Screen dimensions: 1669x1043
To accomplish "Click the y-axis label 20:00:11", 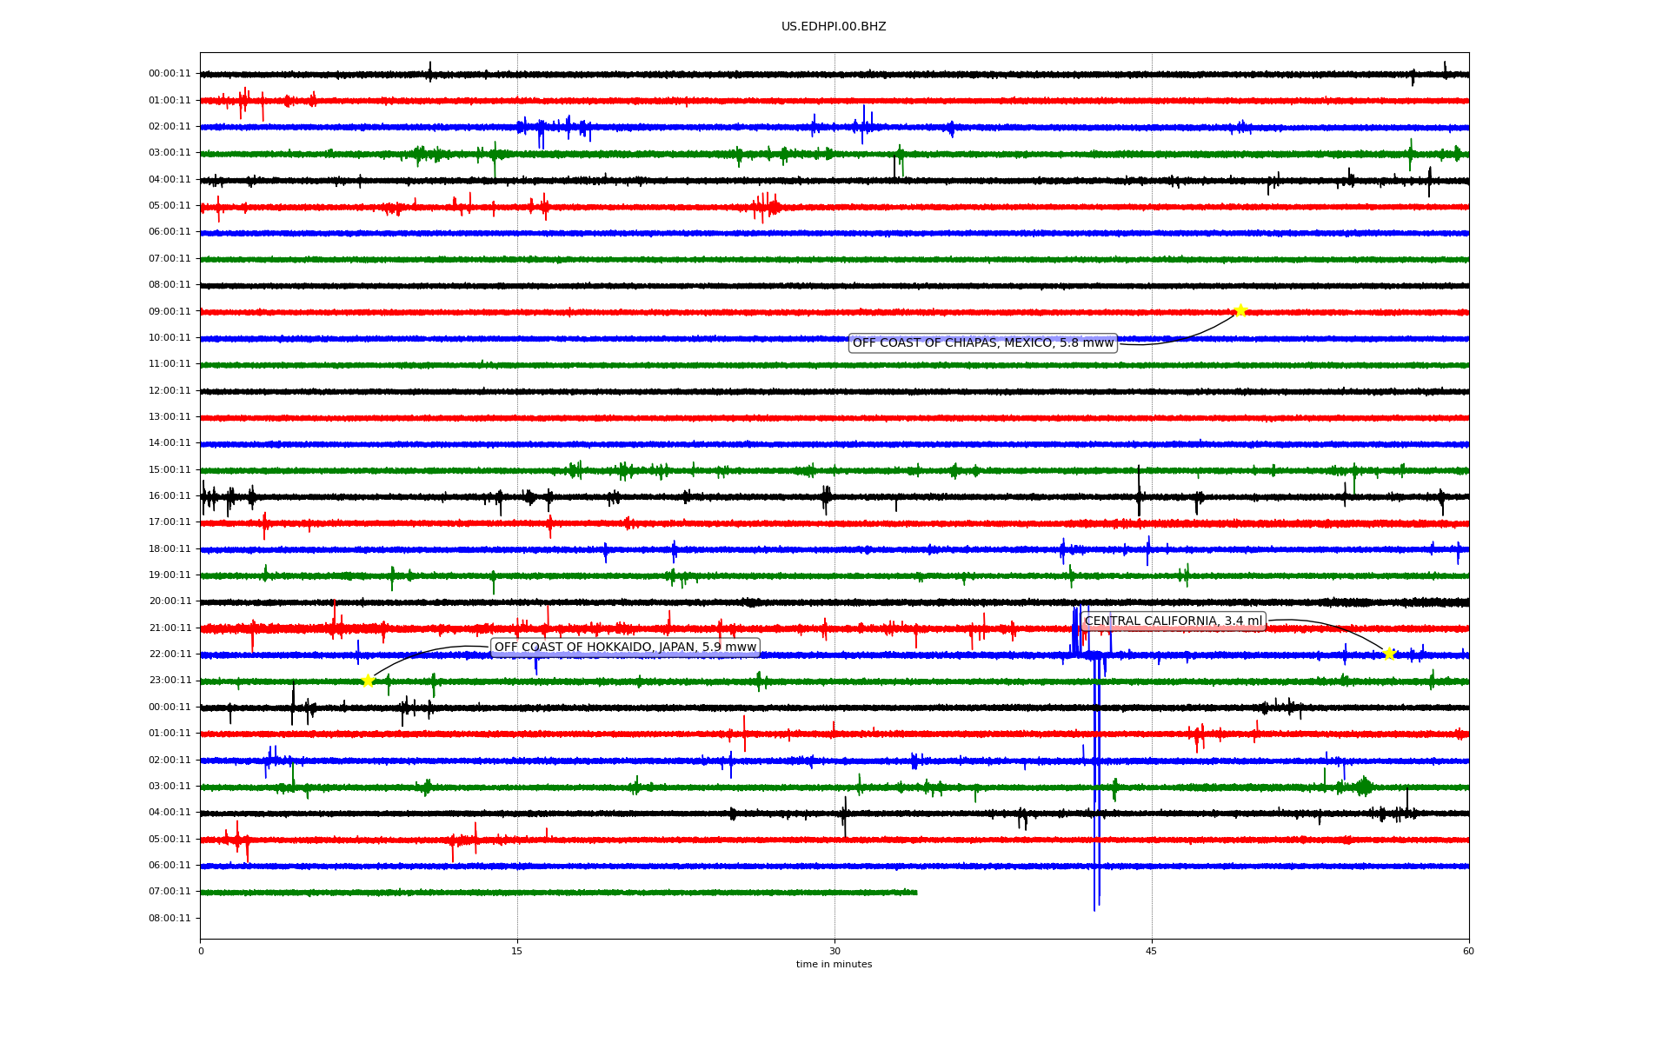I will tap(170, 601).
